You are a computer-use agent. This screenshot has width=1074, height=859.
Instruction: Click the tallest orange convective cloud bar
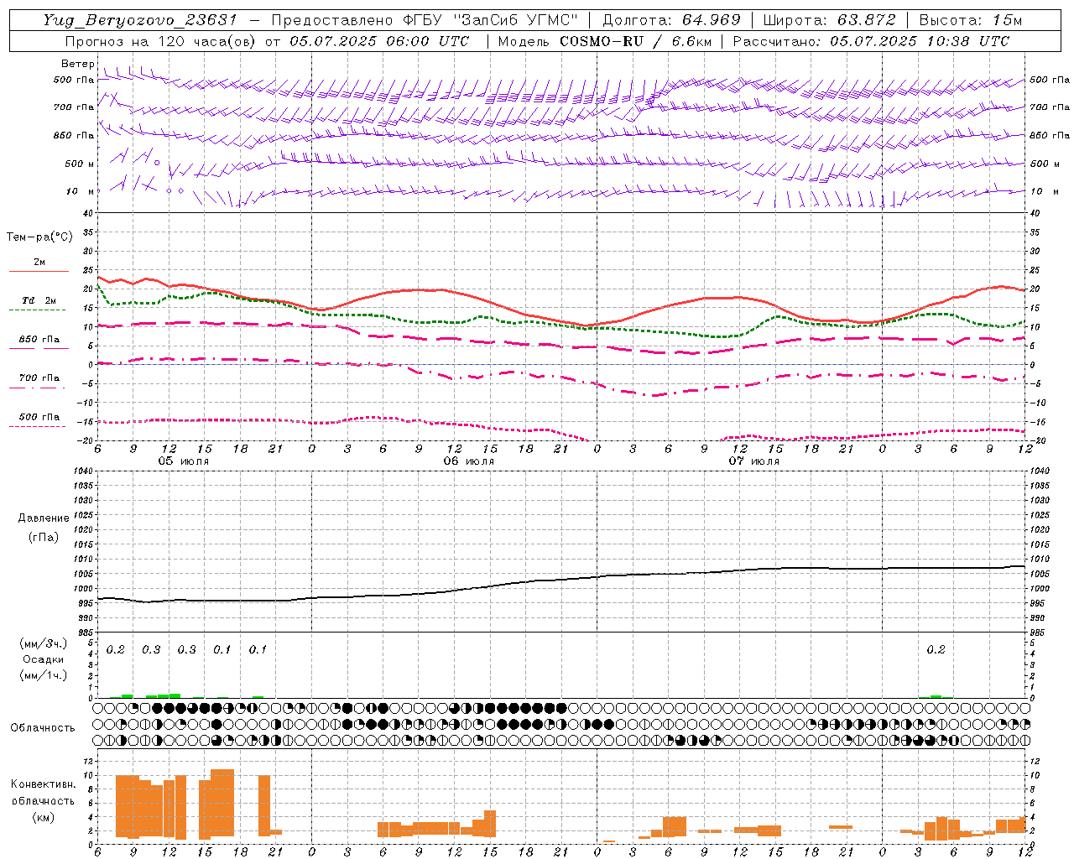click(222, 803)
